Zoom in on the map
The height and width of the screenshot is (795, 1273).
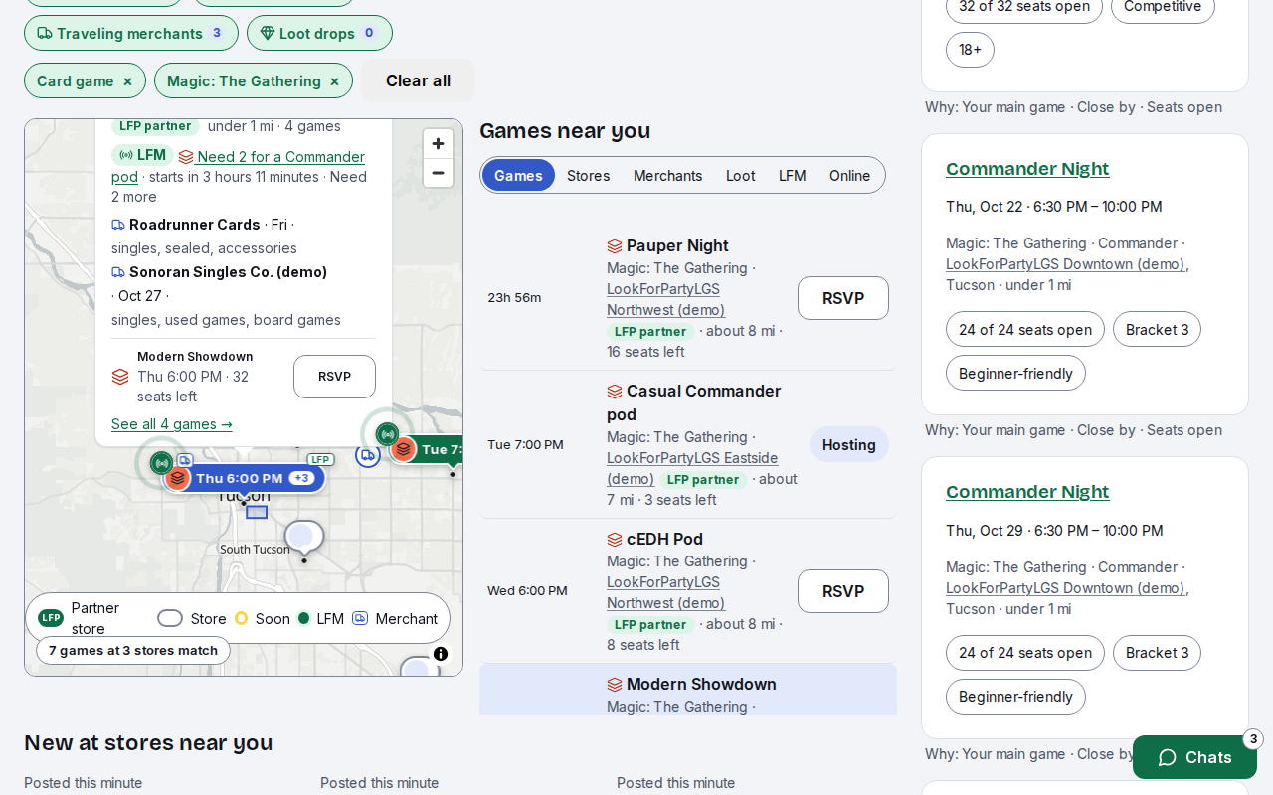[x=438, y=144]
